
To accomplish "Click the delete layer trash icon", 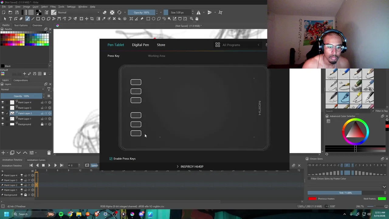I will click(x=49, y=153).
